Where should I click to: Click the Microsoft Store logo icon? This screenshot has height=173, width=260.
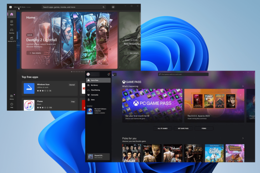click(x=11, y=7)
